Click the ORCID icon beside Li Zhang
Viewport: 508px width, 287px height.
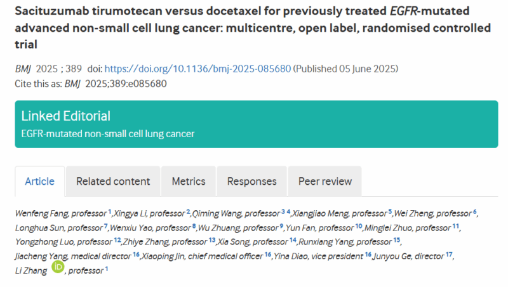(x=58, y=267)
